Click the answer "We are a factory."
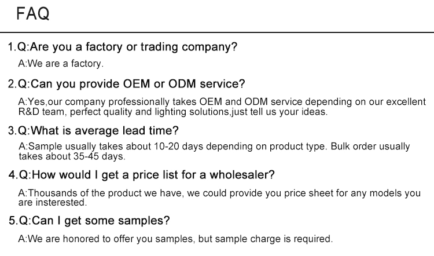 pos(61,64)
